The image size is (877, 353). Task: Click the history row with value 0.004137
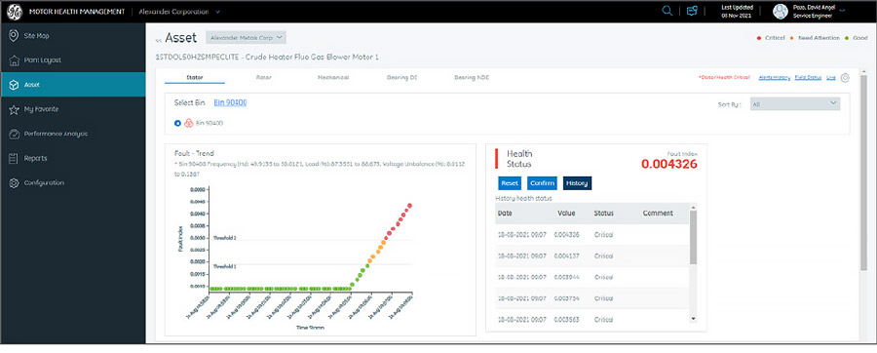tap(592, 255)
